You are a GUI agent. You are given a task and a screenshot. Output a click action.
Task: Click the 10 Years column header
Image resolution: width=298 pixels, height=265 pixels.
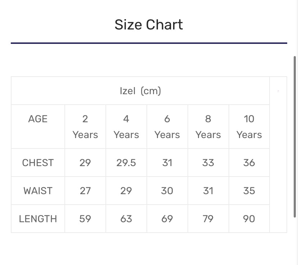249,127
